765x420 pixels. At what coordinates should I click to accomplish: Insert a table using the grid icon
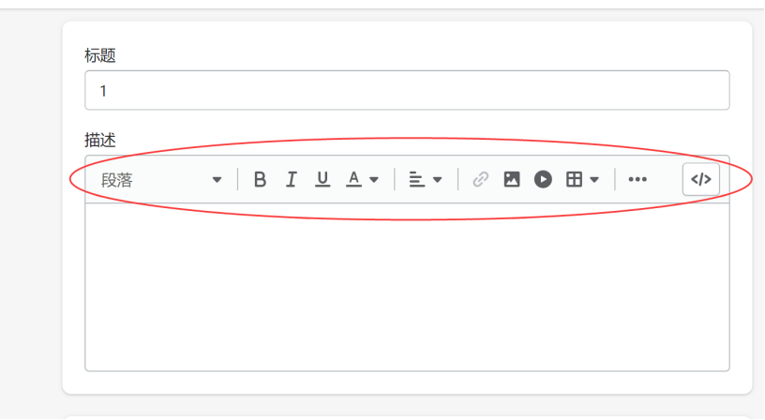(x=575, y=179)
